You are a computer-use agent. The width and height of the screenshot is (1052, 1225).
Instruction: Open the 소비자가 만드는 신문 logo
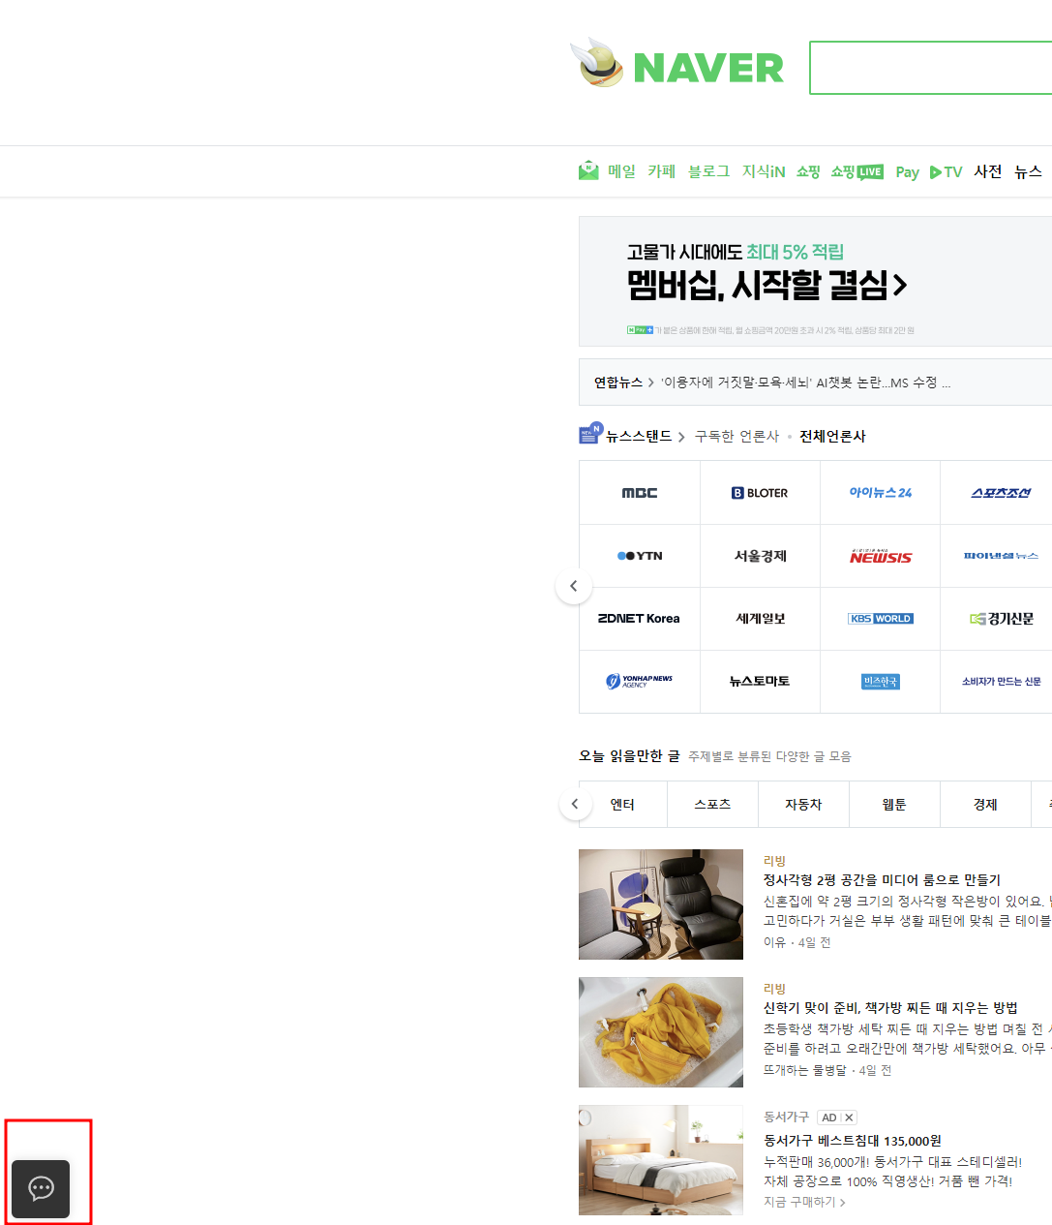pos(1001,682)
